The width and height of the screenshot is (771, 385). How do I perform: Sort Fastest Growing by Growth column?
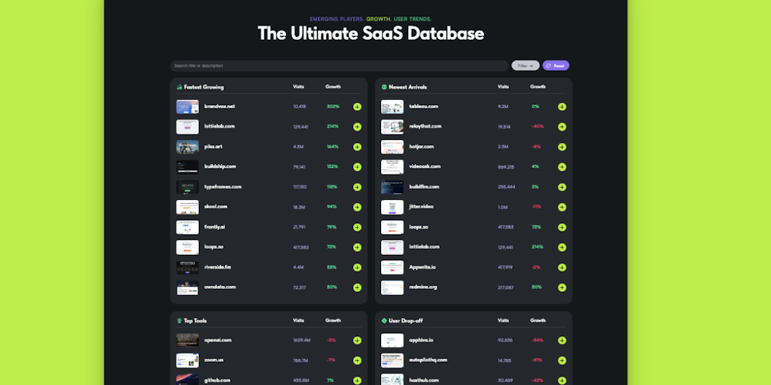click(333, 87)
